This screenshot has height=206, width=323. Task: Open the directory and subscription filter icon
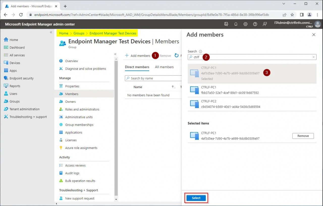226,24
